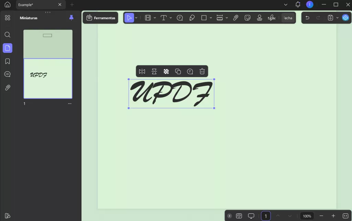This screenshot has width=352, height=221.
Task: Collapse the bottom bar with arrow
Action: pyautogui.click(x=229, y=216)
